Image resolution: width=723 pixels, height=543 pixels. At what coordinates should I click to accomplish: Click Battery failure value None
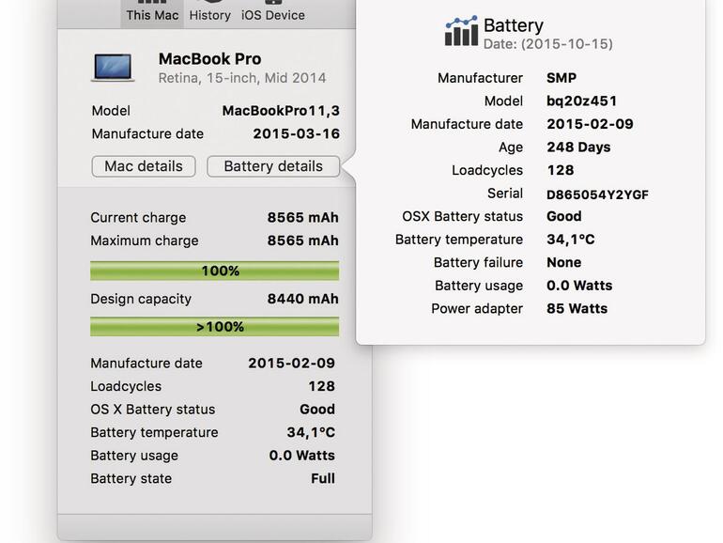tap(564, 262)
